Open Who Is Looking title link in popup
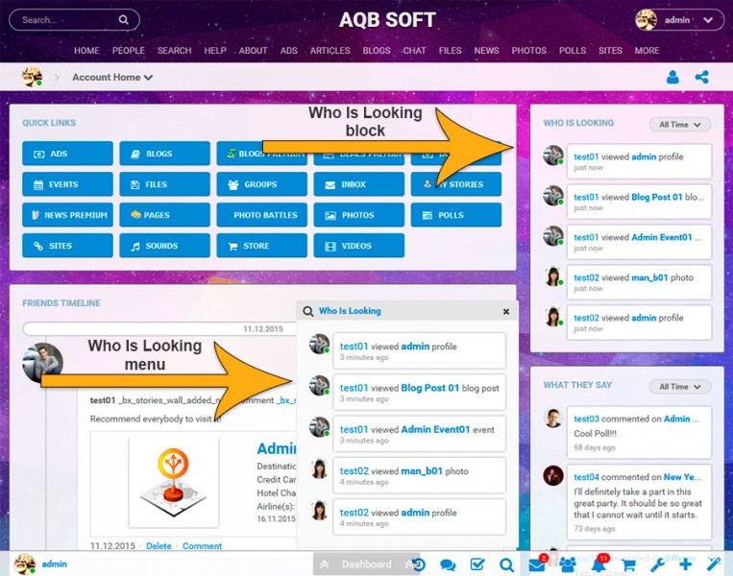 click(x=350, y=311)
